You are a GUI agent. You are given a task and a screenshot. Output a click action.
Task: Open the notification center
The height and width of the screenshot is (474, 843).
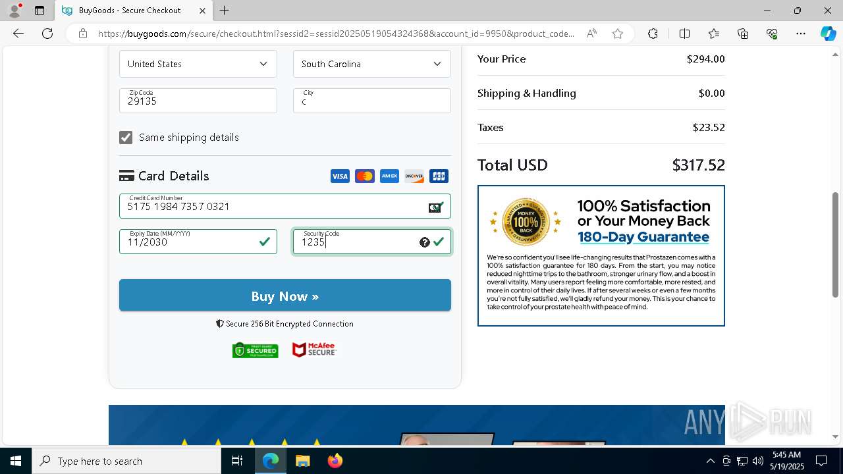coord(821,461)
